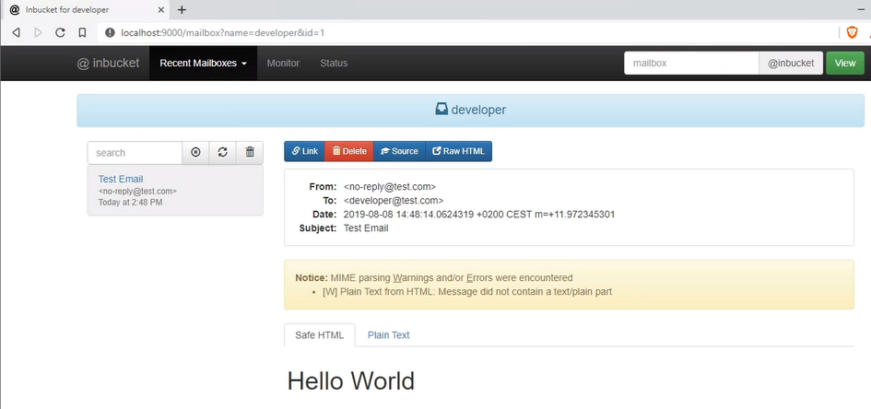Select the Safe HTML tab
The width and height of the screenshot is (871, 409).
tap(318, 335)
